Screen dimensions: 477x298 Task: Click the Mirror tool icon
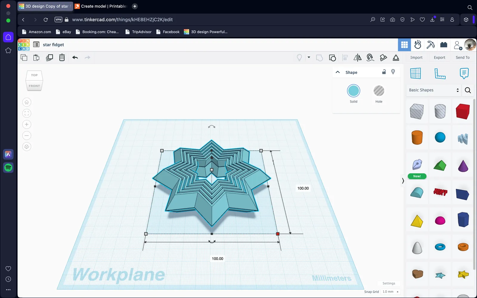357,58
